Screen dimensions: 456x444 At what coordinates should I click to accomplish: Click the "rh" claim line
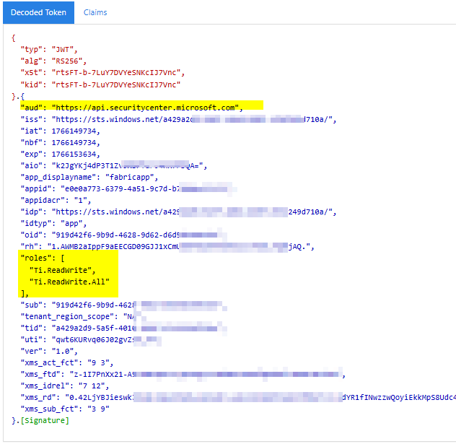[167, 247]
